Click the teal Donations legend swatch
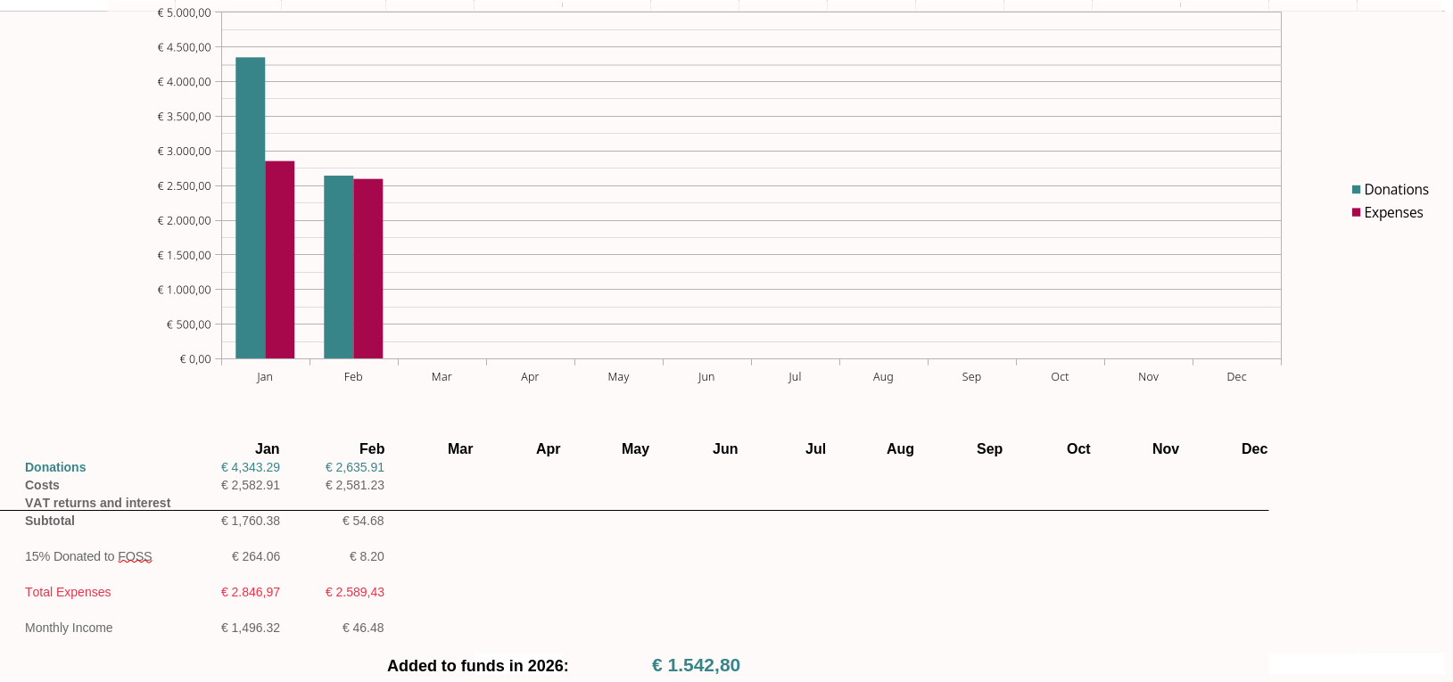 click(1356, 189)
